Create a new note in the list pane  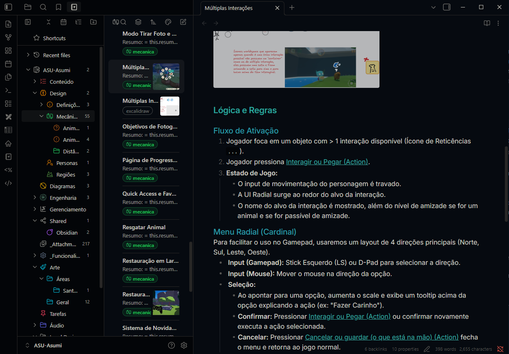pos(183,22)
